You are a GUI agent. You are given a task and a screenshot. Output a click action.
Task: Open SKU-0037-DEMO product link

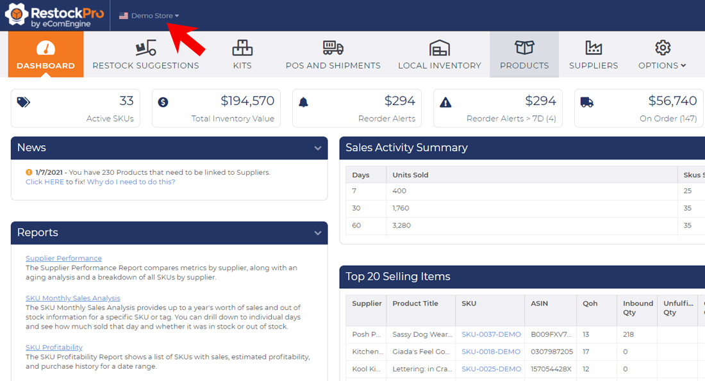point(491,334)
